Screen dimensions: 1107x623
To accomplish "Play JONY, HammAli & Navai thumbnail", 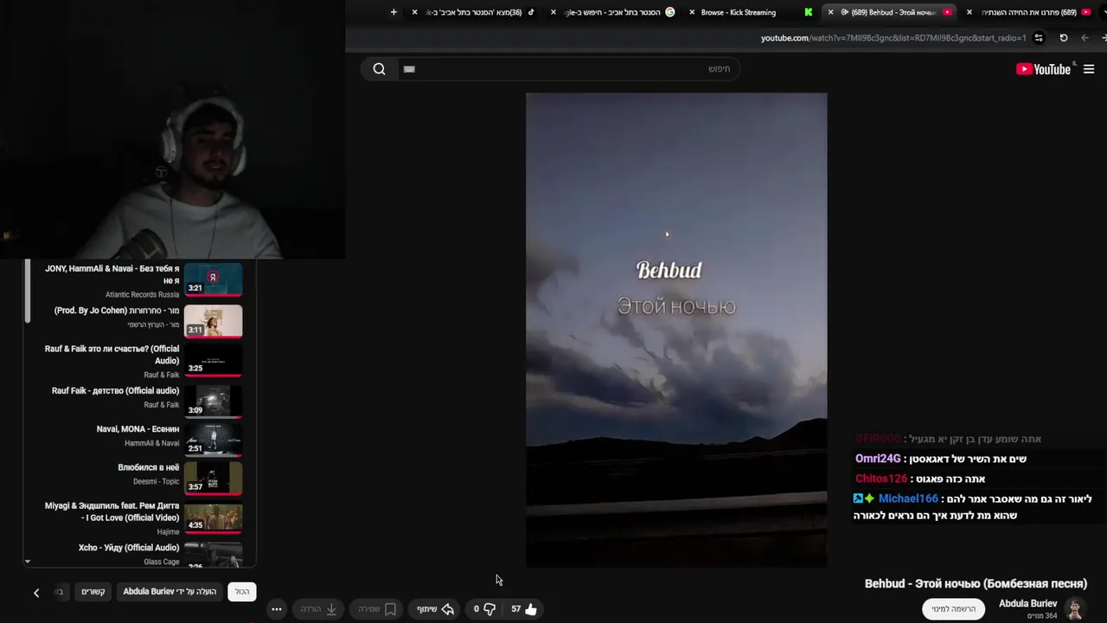I will coord(213,279).
